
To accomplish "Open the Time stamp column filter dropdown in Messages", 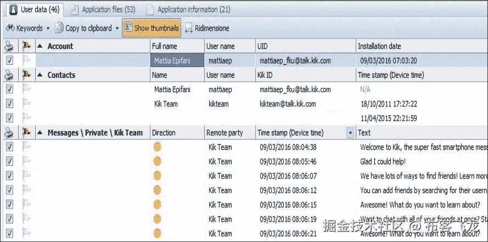I will coord(350,133).
